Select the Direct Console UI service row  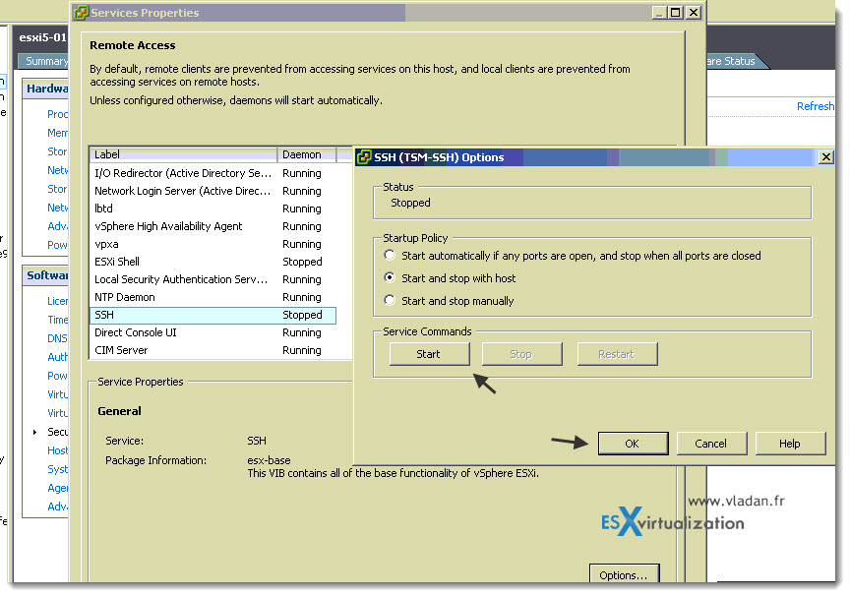click(x=213, y=332)
